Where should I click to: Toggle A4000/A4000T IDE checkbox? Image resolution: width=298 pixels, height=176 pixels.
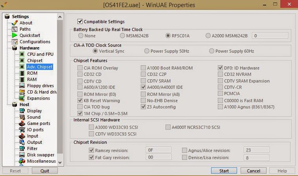143,87
